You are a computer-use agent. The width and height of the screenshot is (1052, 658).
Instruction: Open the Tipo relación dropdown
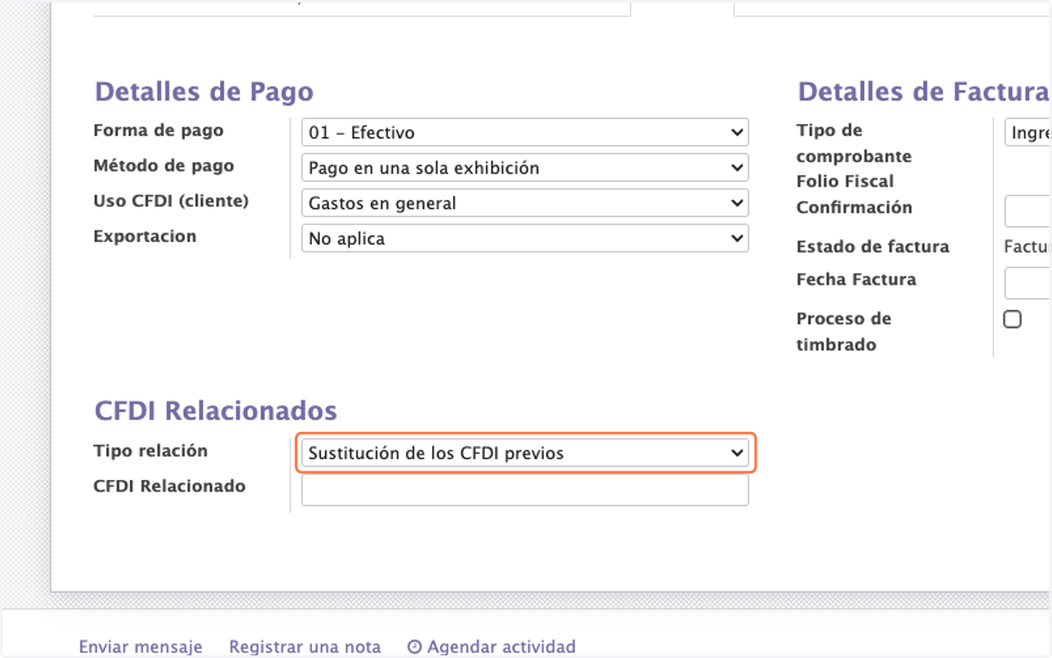point(524,453)
